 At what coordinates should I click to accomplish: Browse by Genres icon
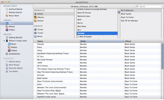click(35, 21)
